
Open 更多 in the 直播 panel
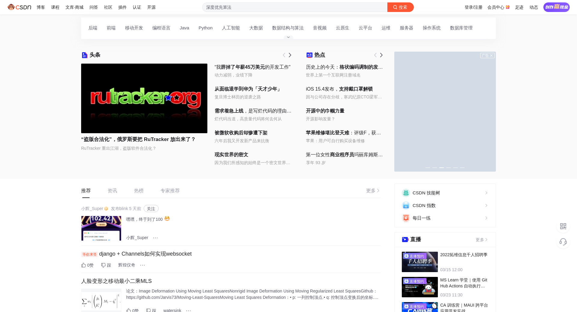[x=481, y=240]
